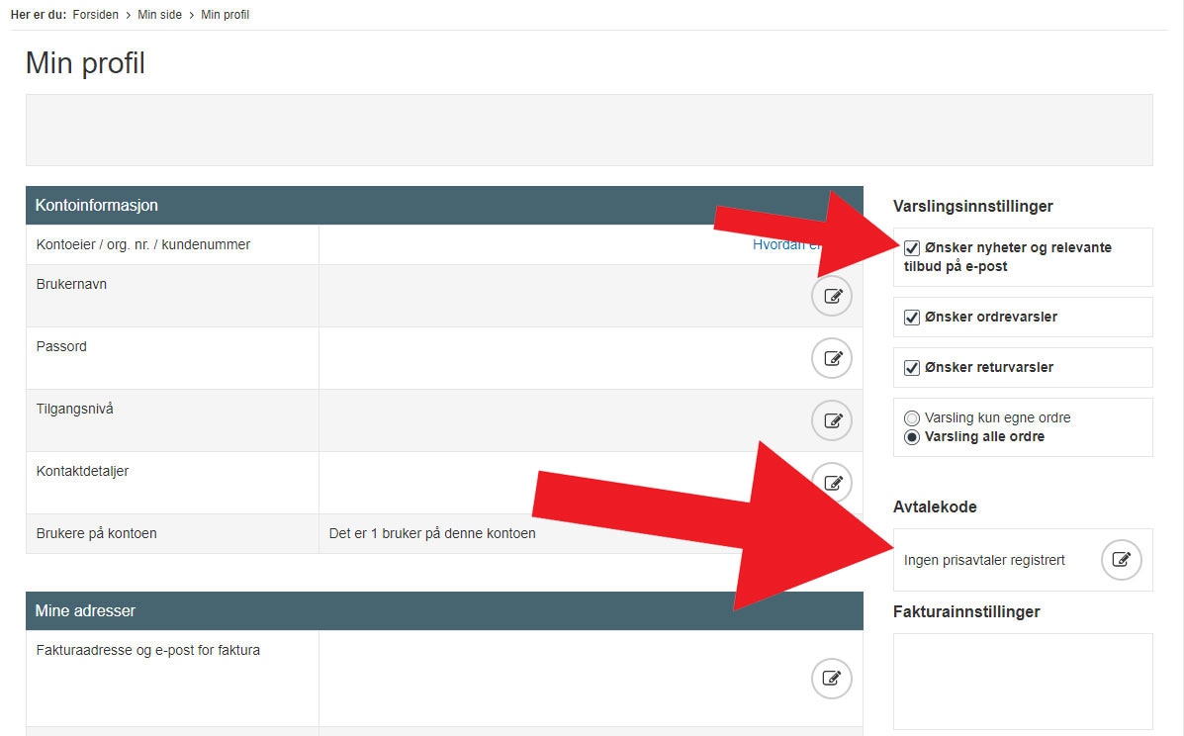Uncheck news and offers by e-post
Screen dimensions: 1184x736
[912, 248]
